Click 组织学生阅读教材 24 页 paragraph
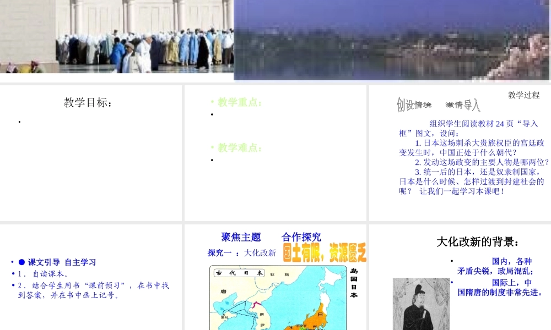 pos(468,128)
